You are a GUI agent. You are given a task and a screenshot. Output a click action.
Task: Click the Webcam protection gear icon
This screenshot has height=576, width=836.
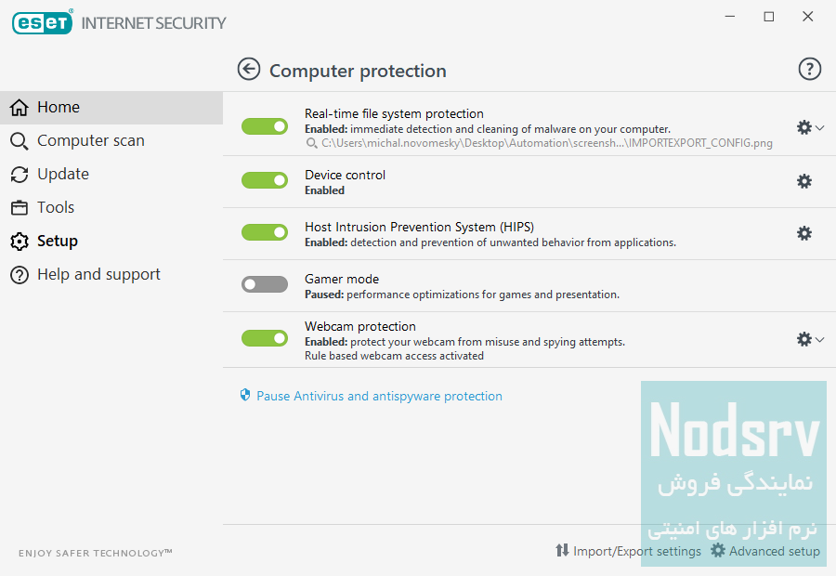[804, 339]
